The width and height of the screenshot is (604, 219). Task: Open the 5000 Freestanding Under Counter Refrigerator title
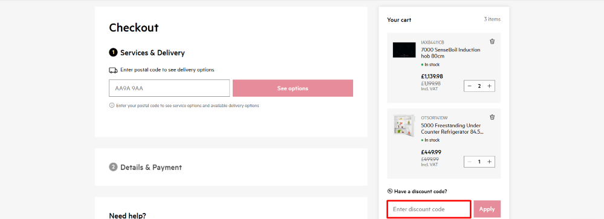452,128
